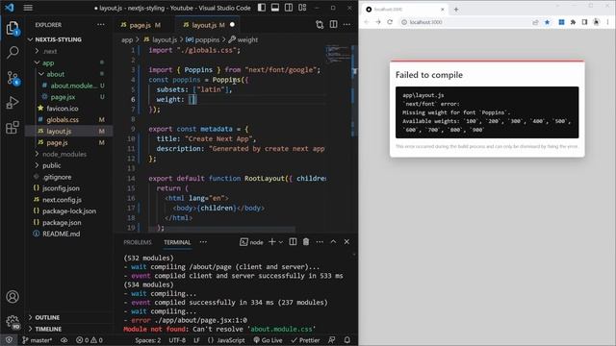The width and height of the screenshot is (616, 346).
Task: Click the Prettier status item
Action: (x=305, y=340)
